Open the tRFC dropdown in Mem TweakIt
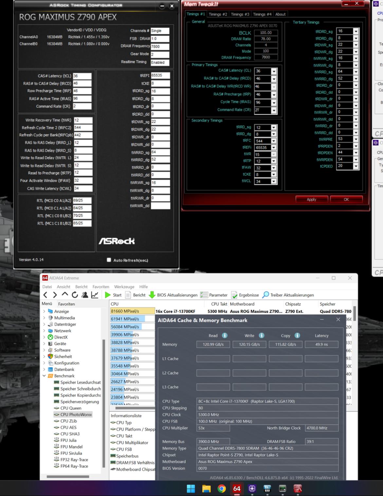 point(274,141)
